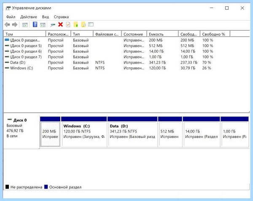This screenshot has height=201, width=253.
Task: Click the last toolbar list view icon
Action: coord(91,24)
